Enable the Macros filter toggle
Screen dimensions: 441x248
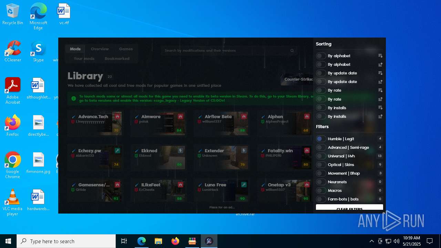pos(321,190)
